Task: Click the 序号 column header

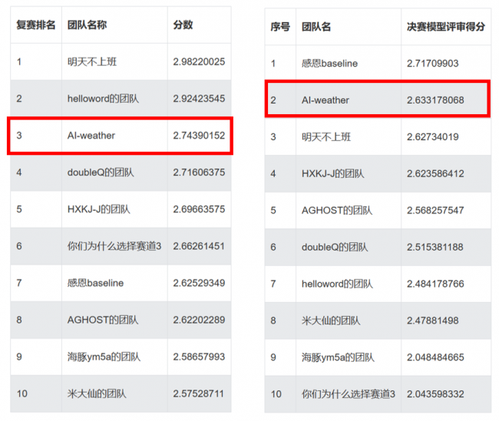Action: pyautogui.click(x=280, y=27)
